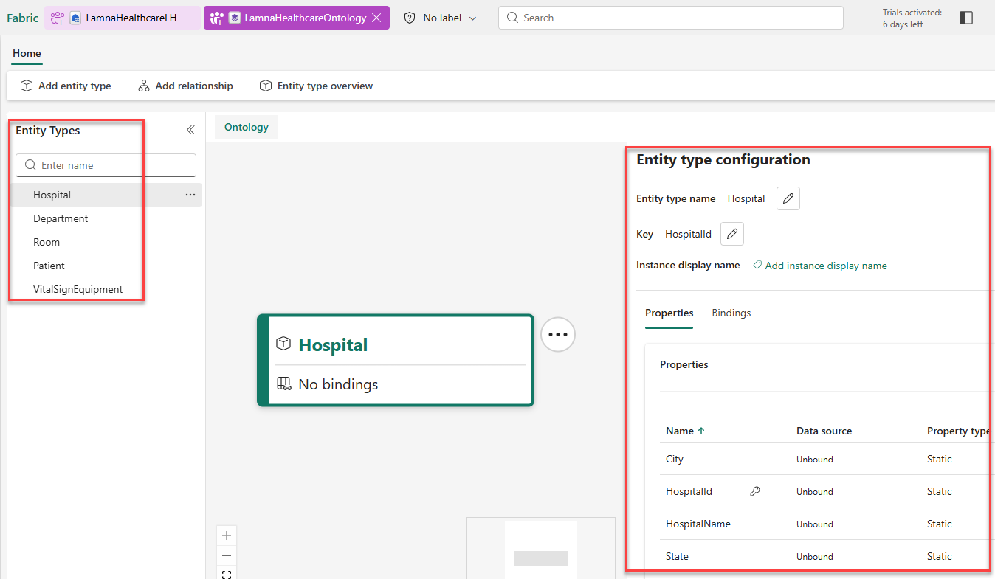Open the ellipsis menu on the Hospital canvas node

point(557,334)
